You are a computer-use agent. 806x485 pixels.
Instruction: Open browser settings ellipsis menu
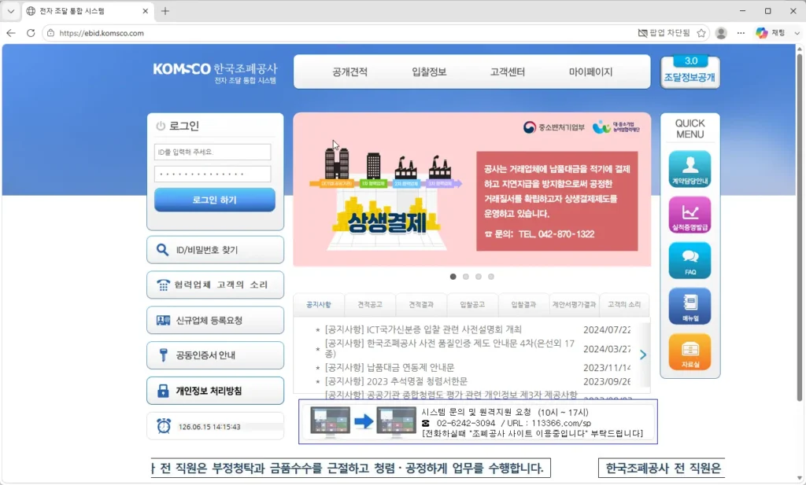tap(741, 33)
